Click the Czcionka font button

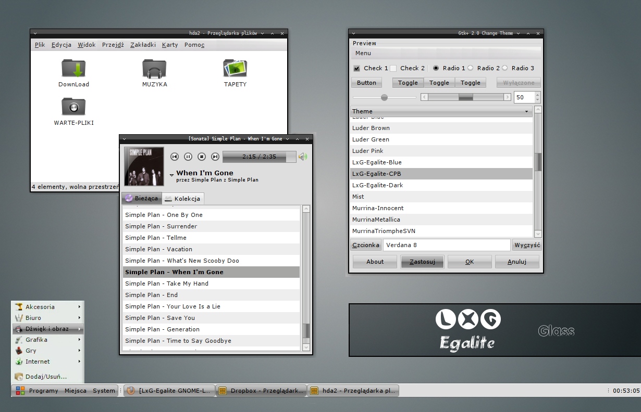pyautogui.click(x=365, y=245)
